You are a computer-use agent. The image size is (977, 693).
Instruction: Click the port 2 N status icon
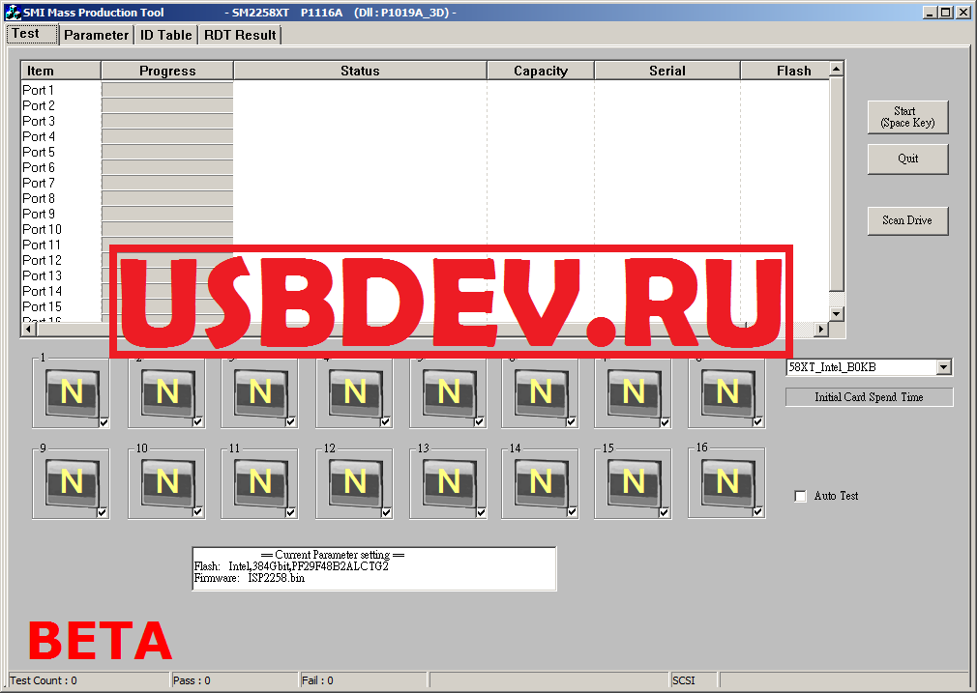point(167,392)
